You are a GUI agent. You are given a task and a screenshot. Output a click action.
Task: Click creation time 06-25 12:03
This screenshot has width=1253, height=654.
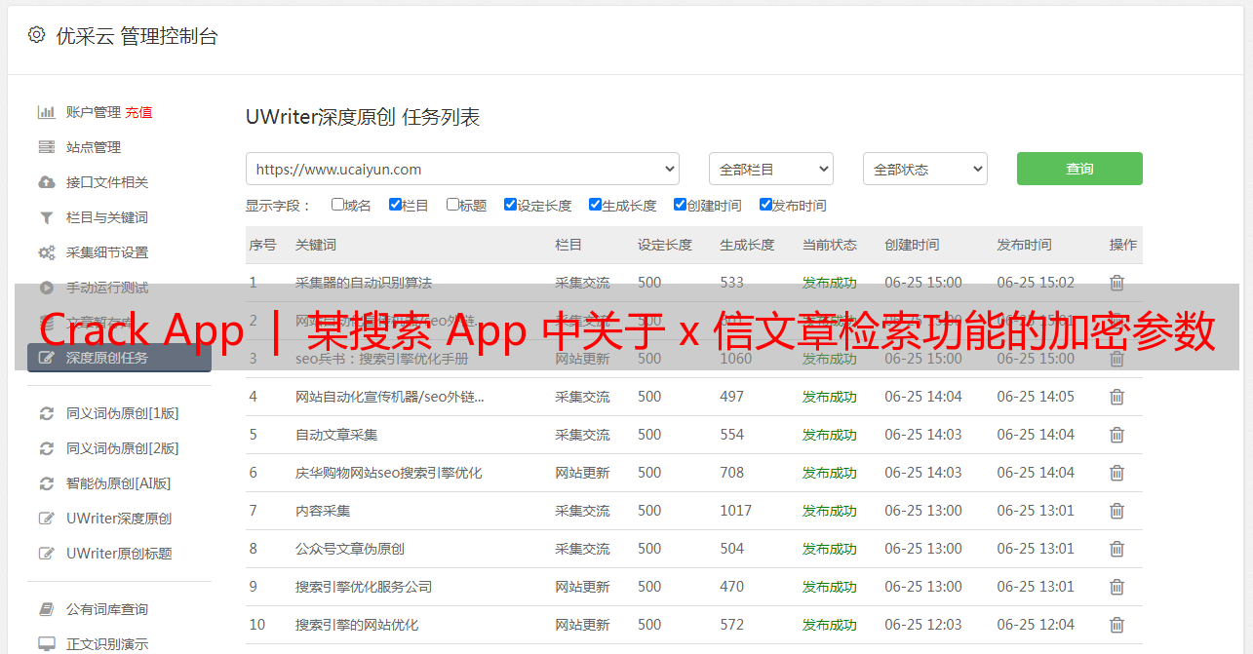pyautogui.click(x=923, y=625)
